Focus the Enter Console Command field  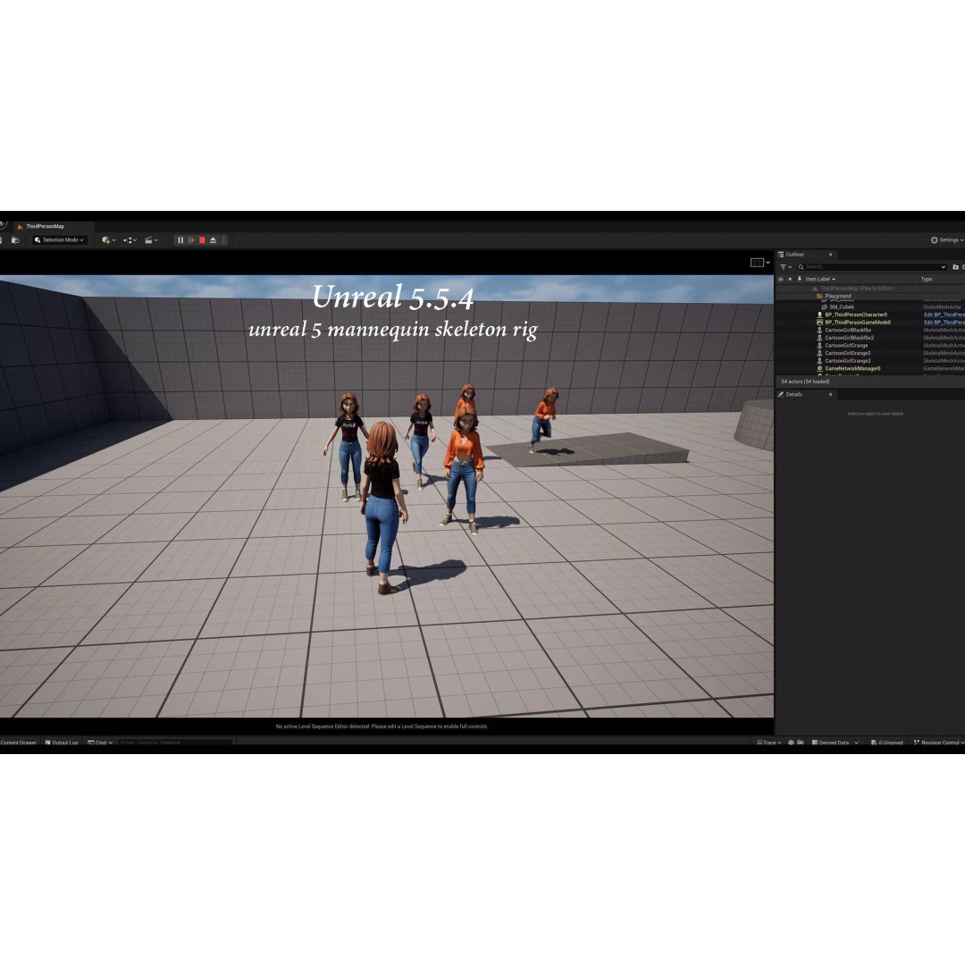pos(175,743)
